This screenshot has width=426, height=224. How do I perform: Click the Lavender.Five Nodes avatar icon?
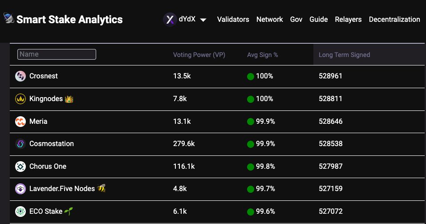(x=20, y=189)
